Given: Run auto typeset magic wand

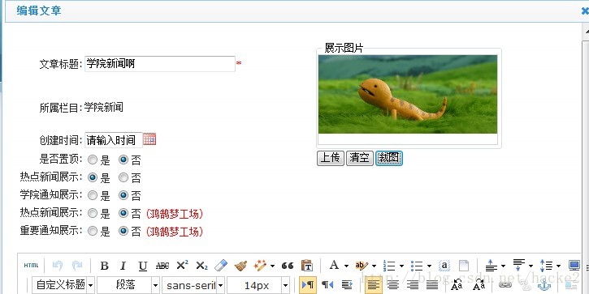Looking at the screenshot, I should tap(260, 266).
